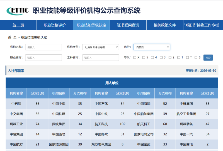Click 中国海油 branch count 52
223x151 pixels.
[x=165, y=104]
